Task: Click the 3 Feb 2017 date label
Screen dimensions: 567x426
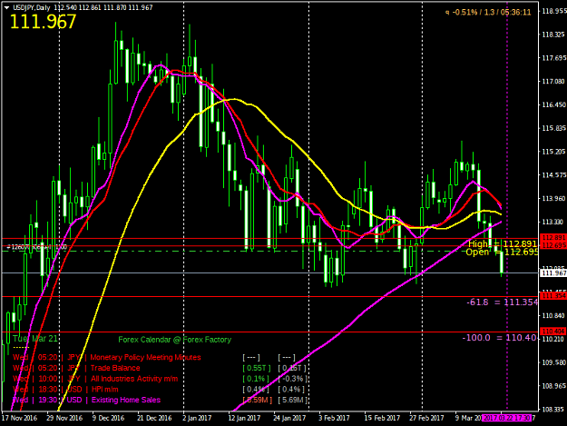Action: click(334, 418)
